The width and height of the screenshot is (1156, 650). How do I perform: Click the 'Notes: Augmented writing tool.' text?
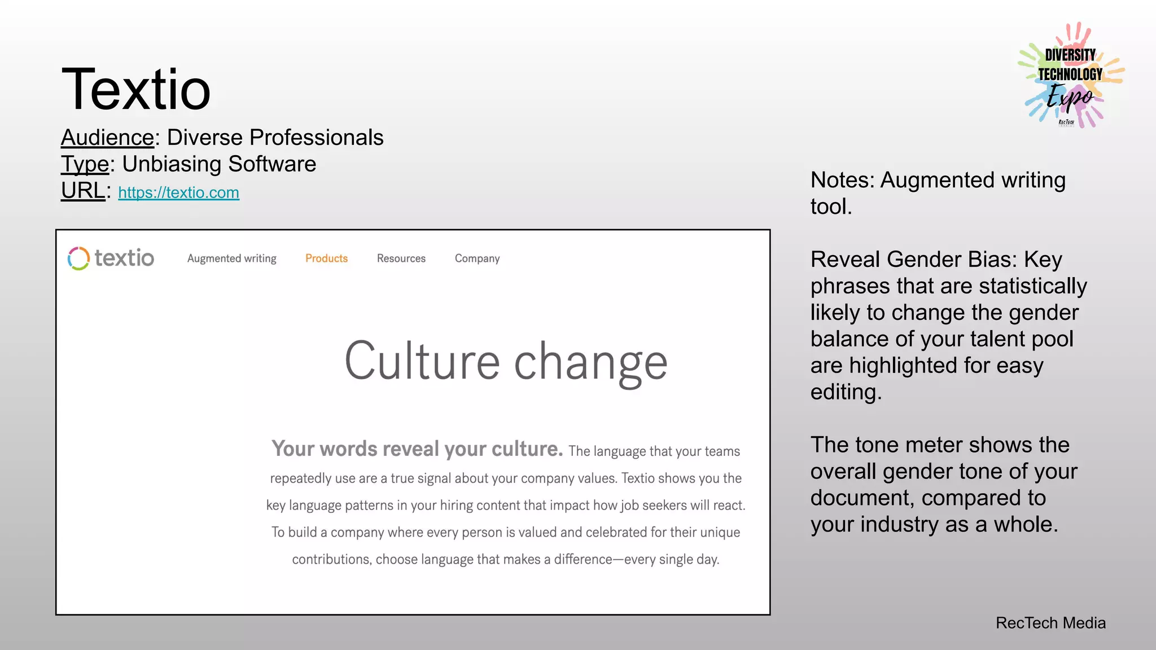tap(938, 193)
